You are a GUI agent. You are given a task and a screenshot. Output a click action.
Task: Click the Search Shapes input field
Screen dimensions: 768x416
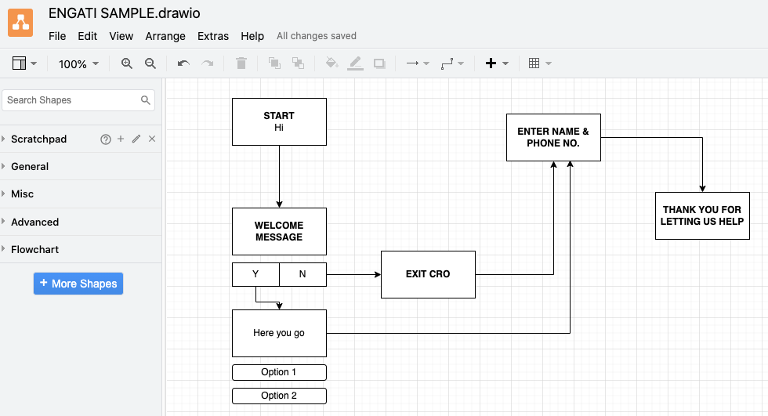[71, 100]
